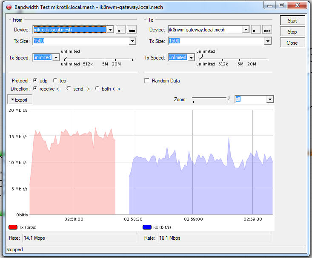Screen dimensions: 312x258
Task: Open the Zoom 'all' dropdown
Action: (x=270, y=99)
